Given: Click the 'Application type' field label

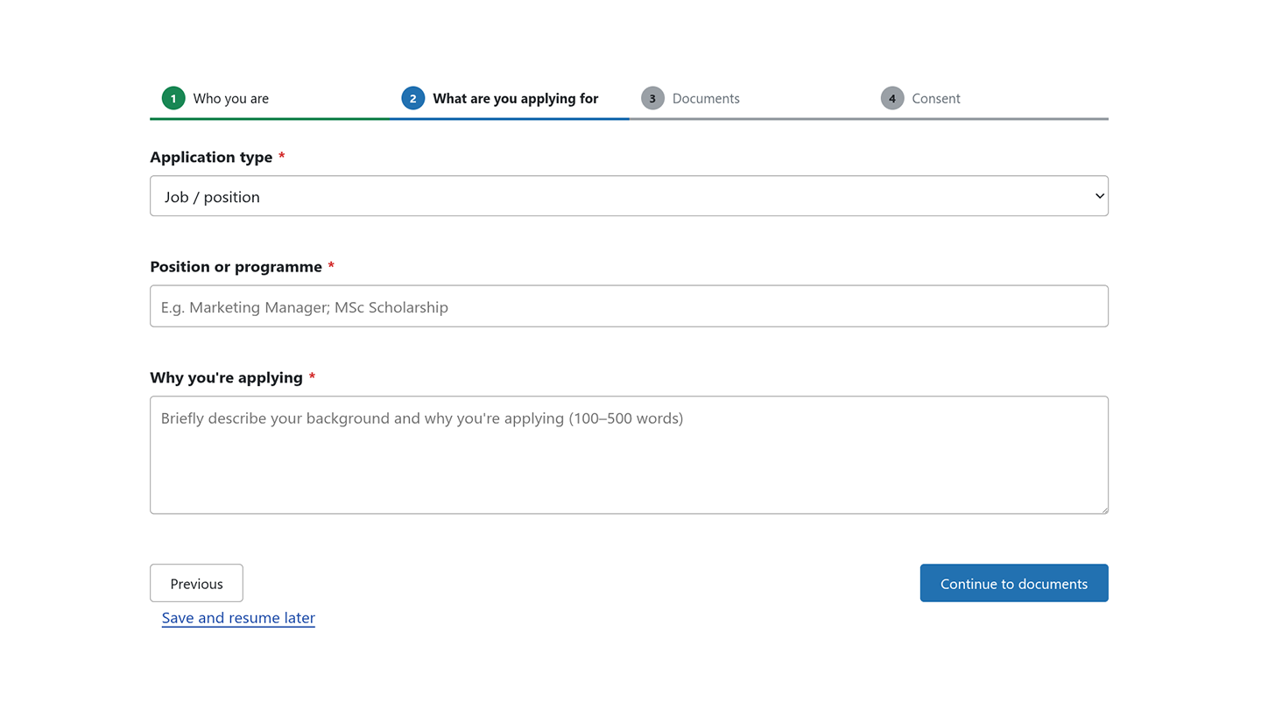Looking at the screenshot, I should [211, 158].
